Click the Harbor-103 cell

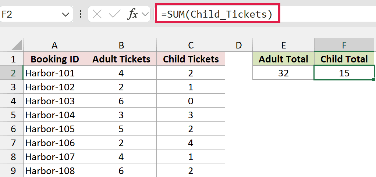pos(54,101)
